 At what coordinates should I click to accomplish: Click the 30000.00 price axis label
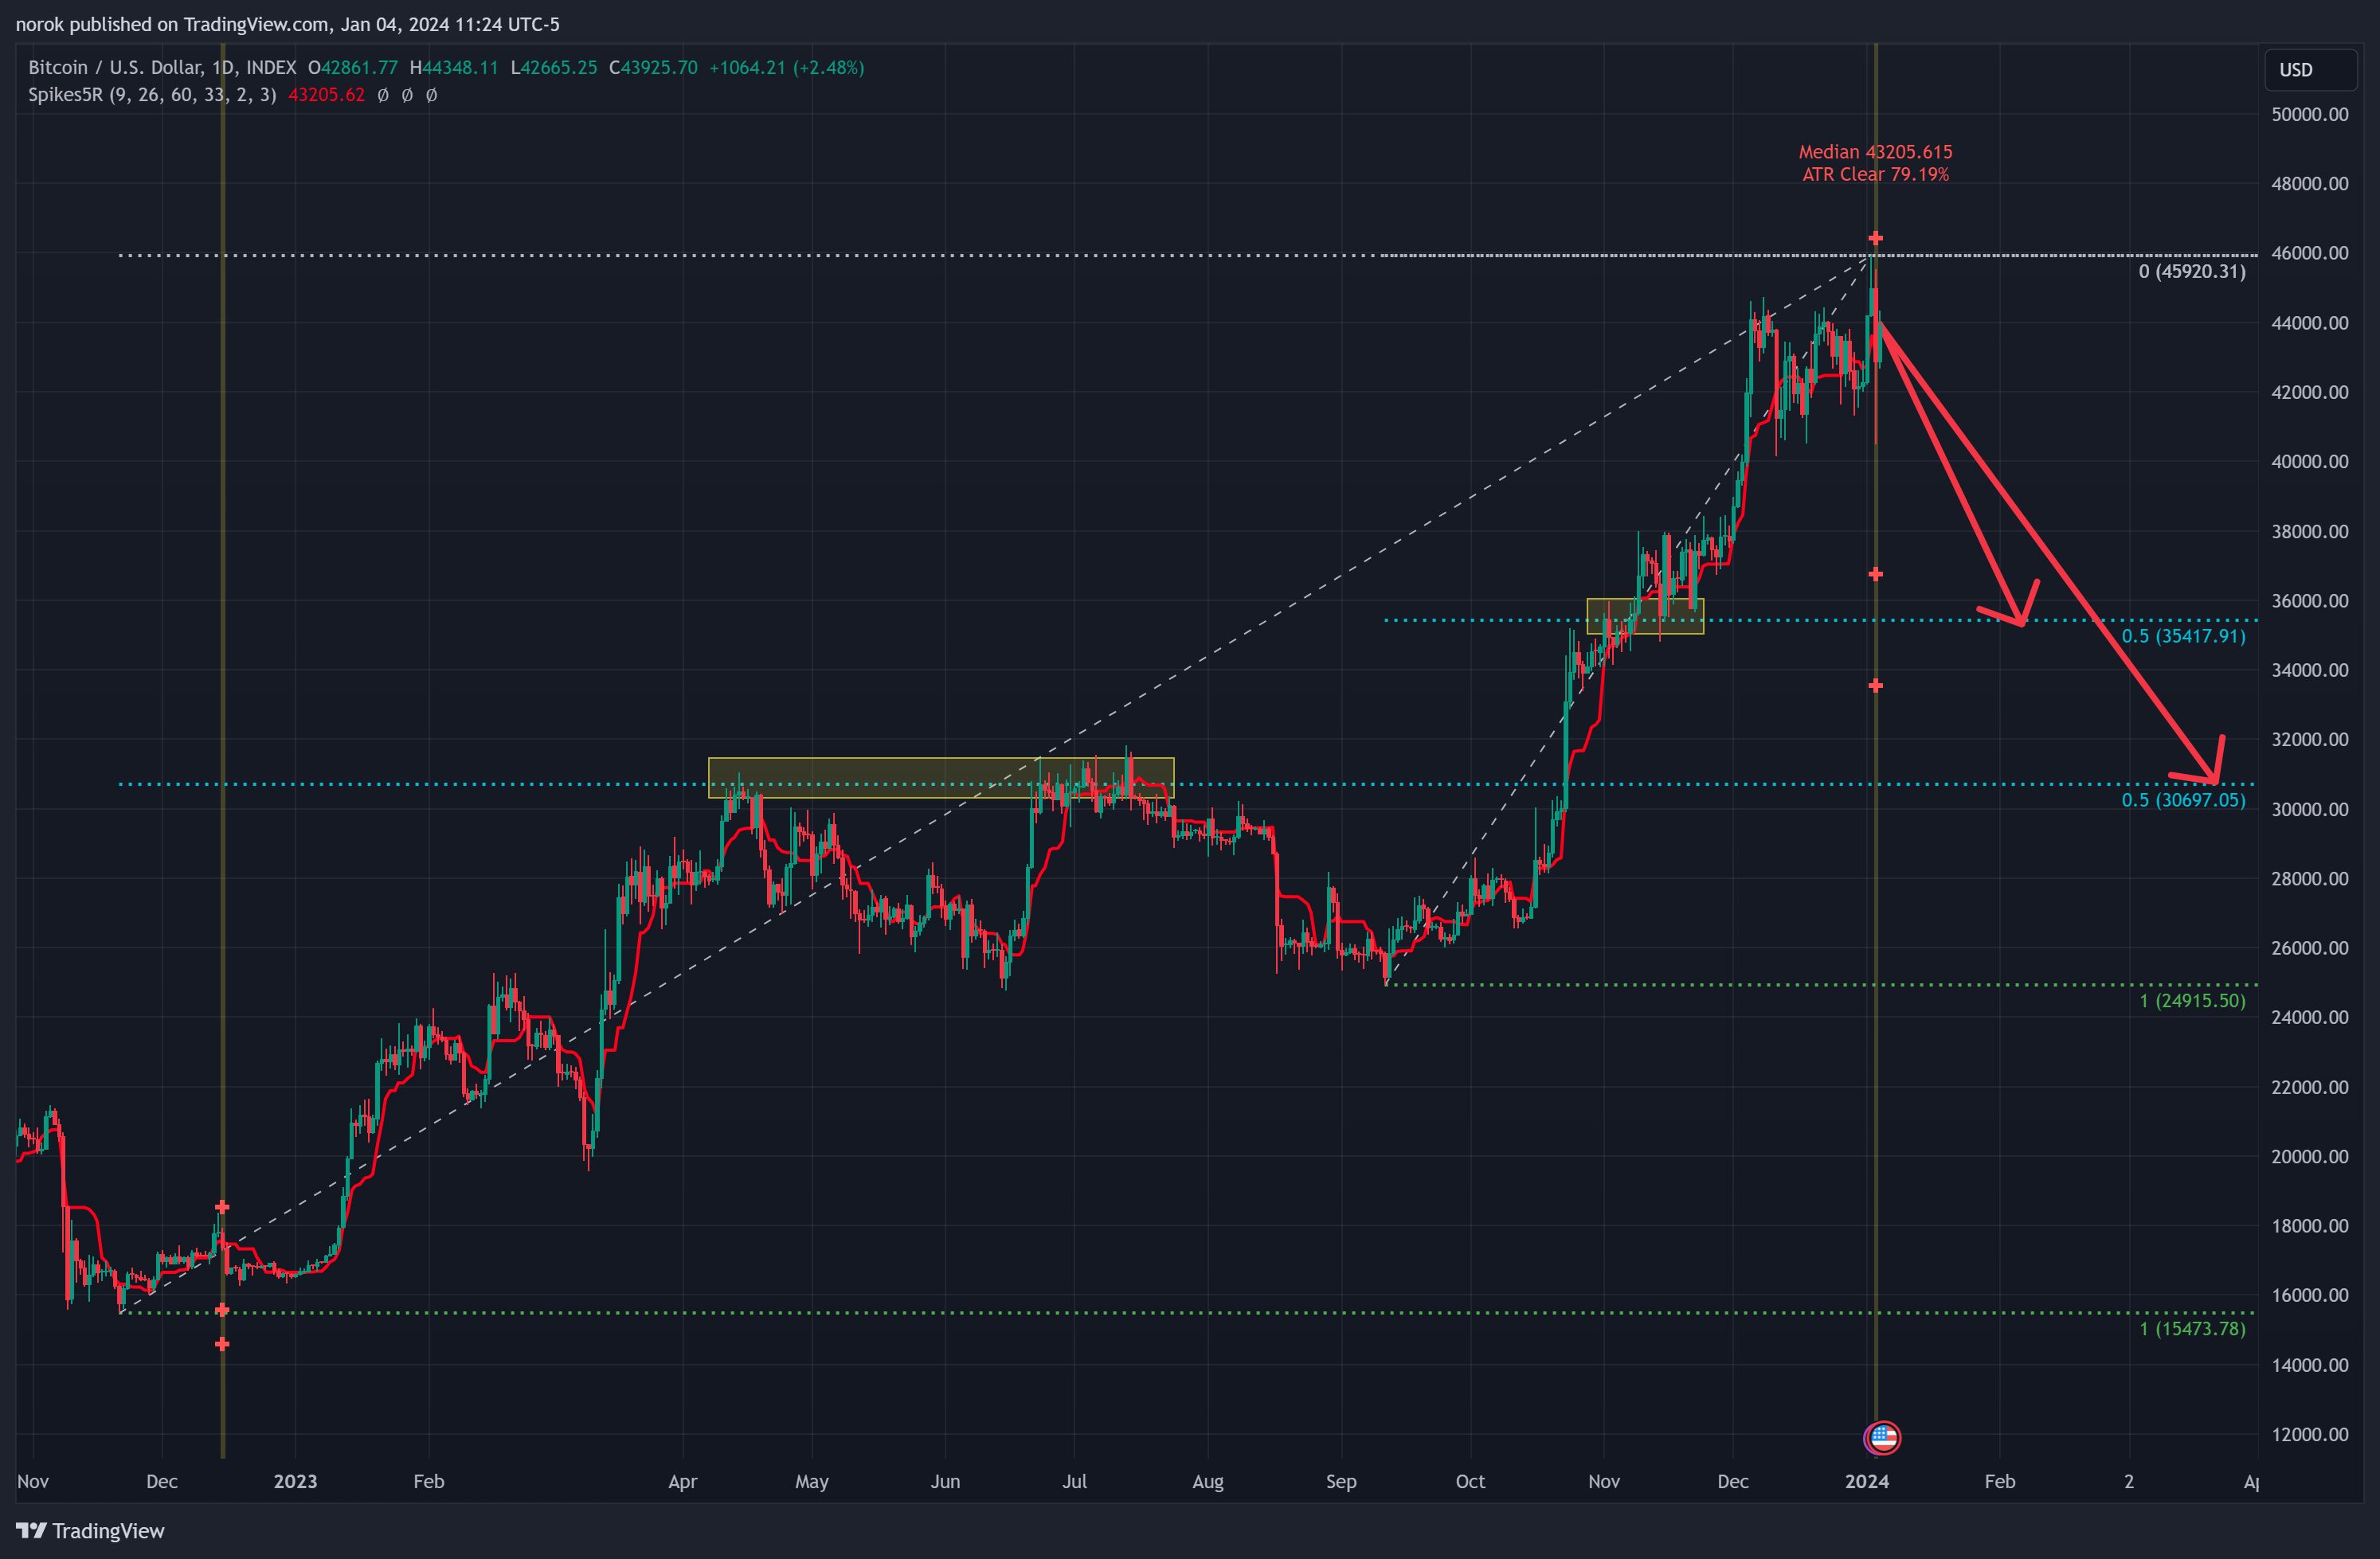[2309, 808]
